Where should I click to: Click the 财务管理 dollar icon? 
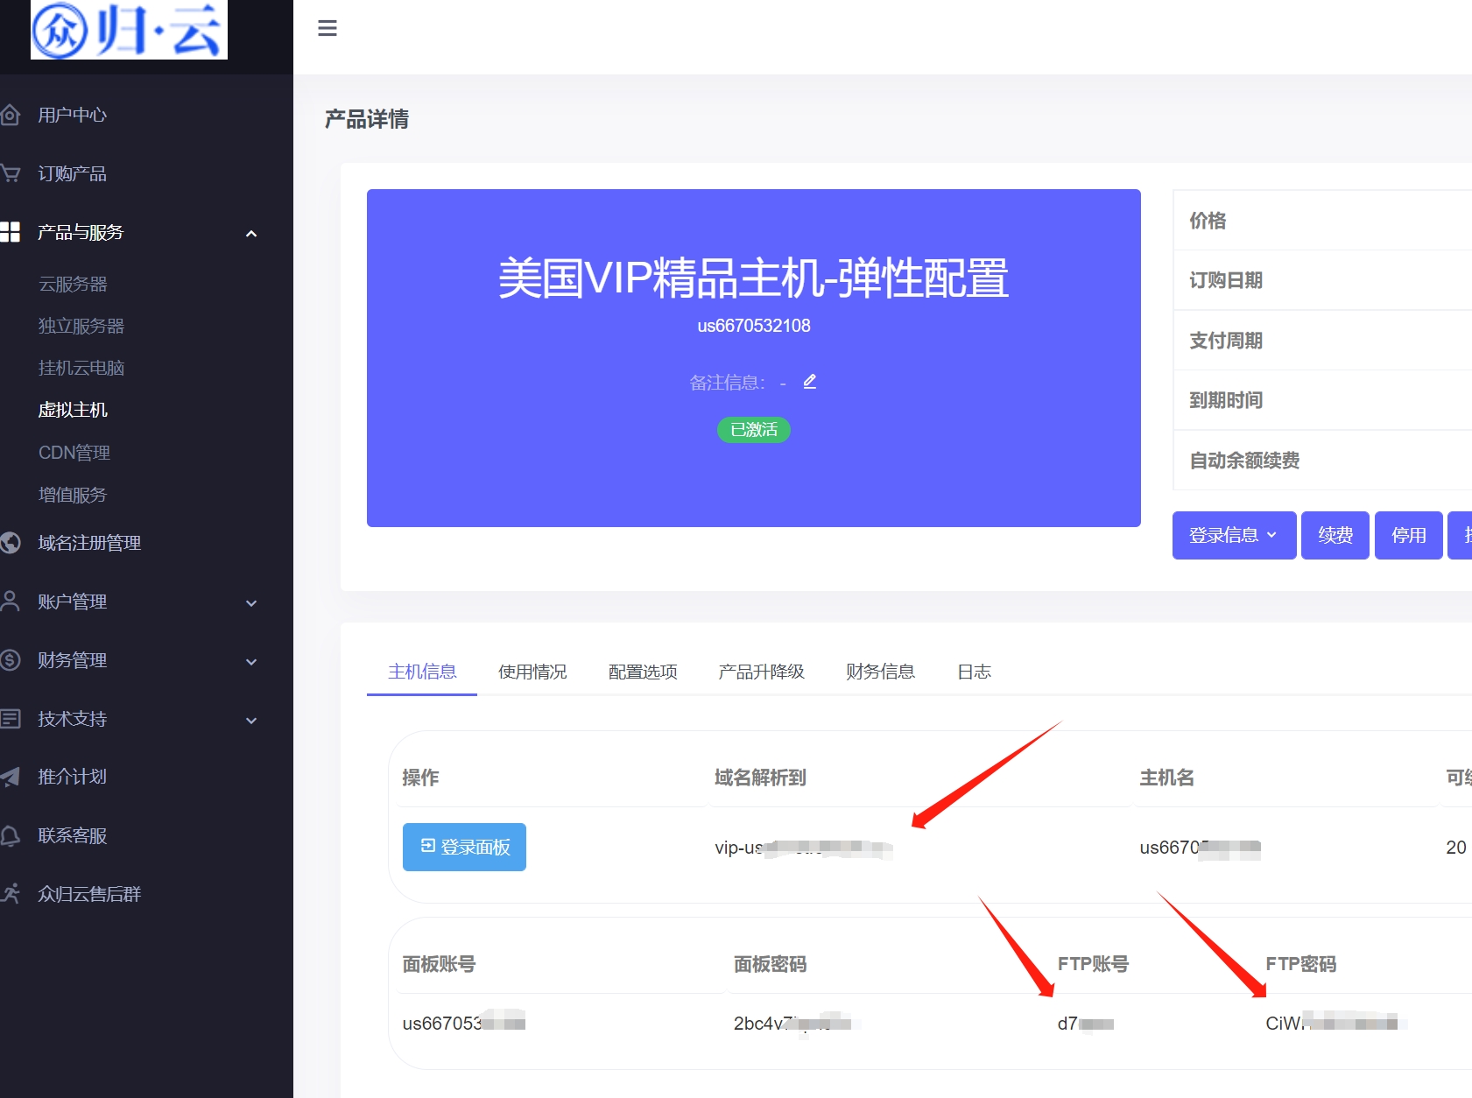pyautogui.click(x=11, y=660)
